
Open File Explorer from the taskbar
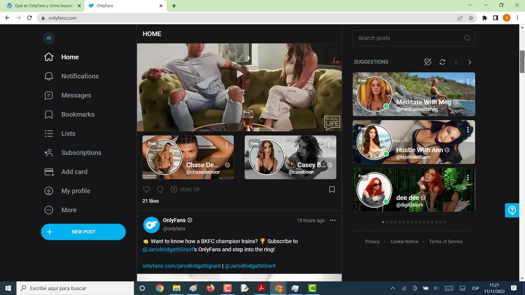pos(176,288)
